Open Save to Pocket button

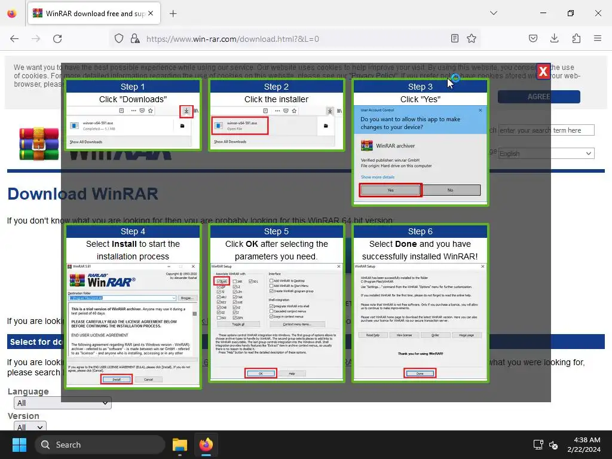click(533, 38)
